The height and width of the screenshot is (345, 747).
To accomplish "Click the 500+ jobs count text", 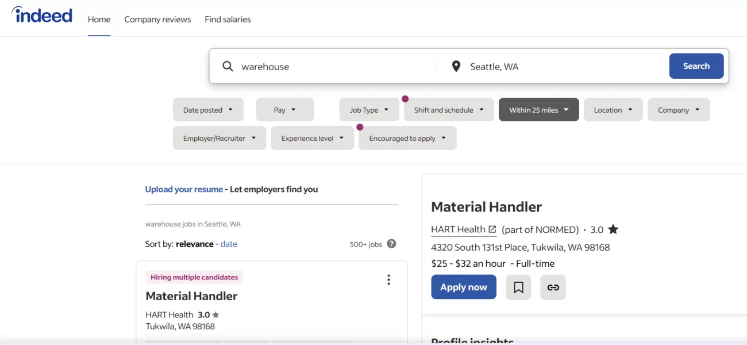I will coord(366,244).
